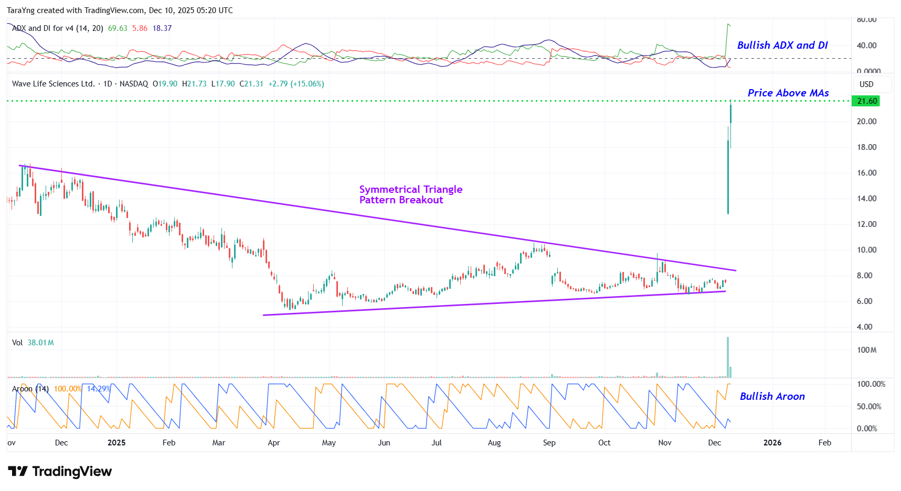Click the Aroon (14) indicator legend
Image resolution: width=901 pixels, height=491 pixels.
coord(30,389)
